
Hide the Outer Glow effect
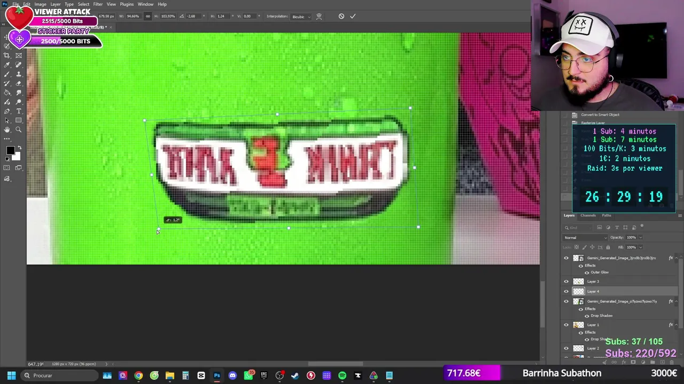click(x=587, y=273)
